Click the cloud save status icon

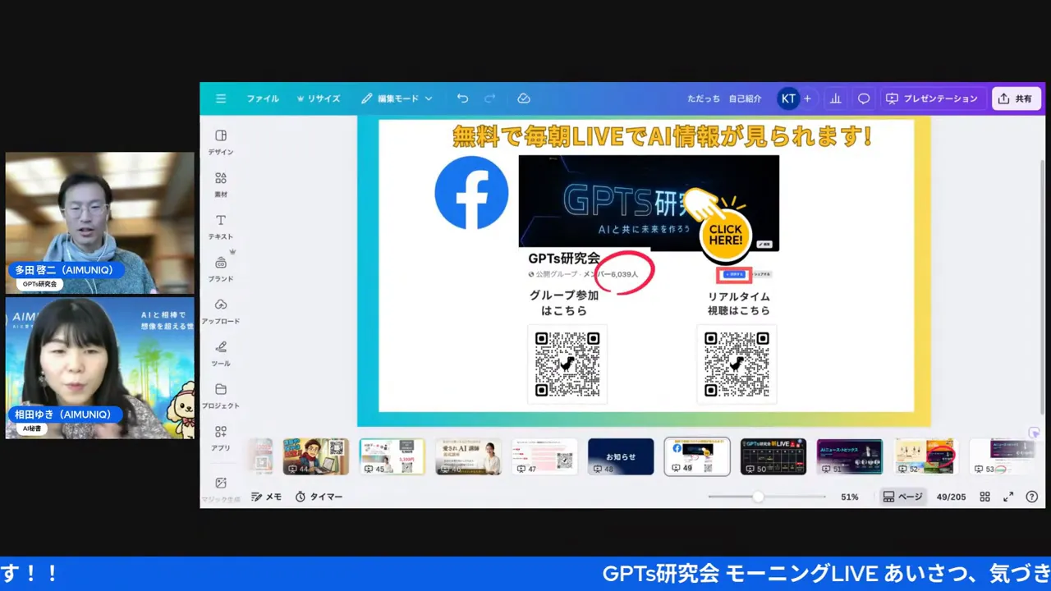(524, 98)
